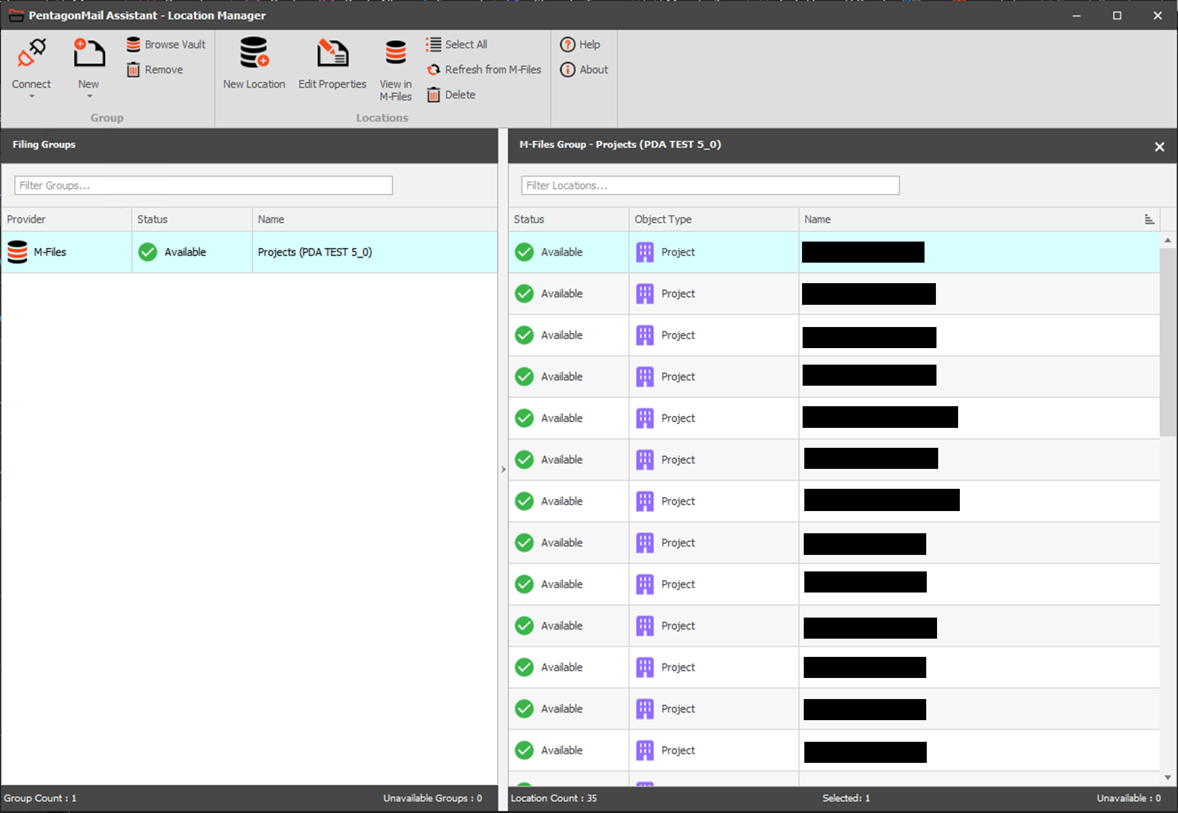Open Edit Properties
The width and height of the screenshot is (1178, 813).
[x=332, y=53]
